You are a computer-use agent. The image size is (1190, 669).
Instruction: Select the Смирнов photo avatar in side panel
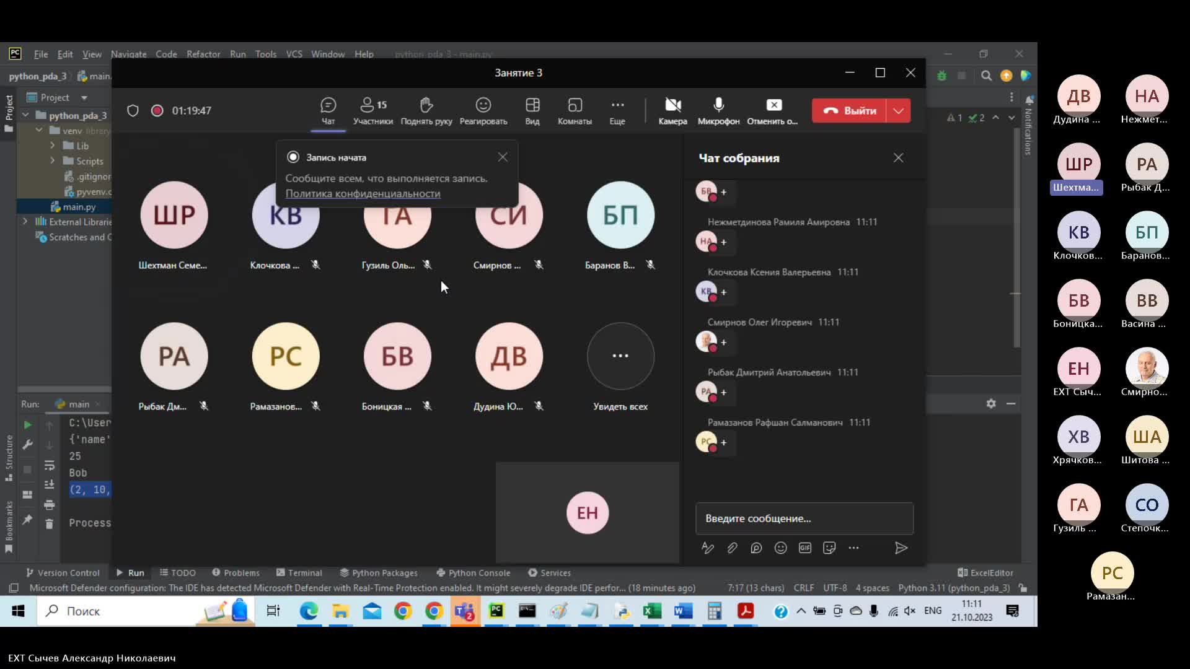1147,369
